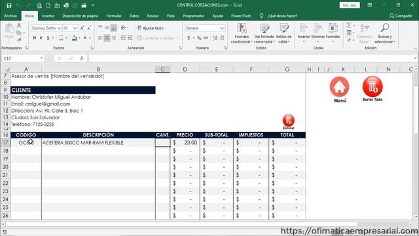Viewport: 419px width, 236px height.
Task: Open the Fill down icon in Edición
Action: tap(349, 33)
